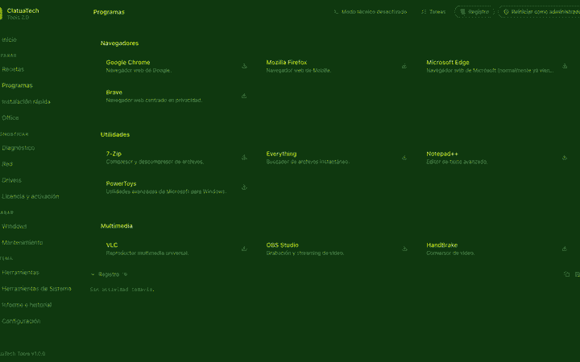Screen dimensions: 580x362
Task: Click the Notepad++ download icon
Action: [x=565, y=158]
